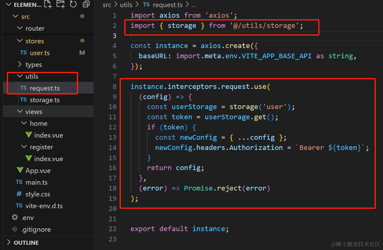Screen dimensions: 383x250
Task: Expand the types folder chevron
Action: pyautogui.click(x=20, y=64)
